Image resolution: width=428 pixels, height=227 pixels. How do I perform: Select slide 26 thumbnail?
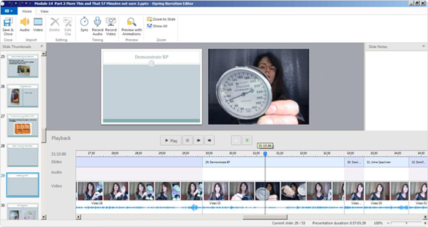click(x=23, y=95)
